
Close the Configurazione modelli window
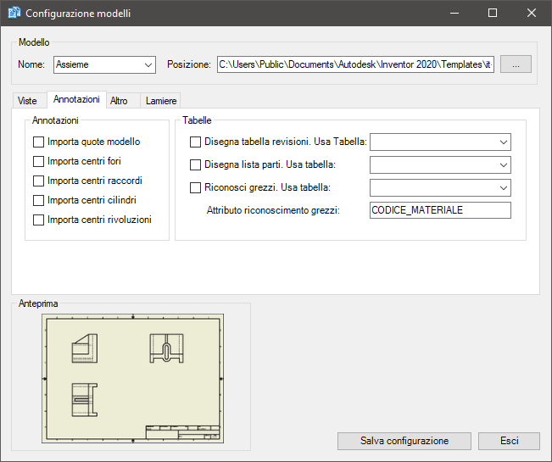(x=532, y=13)
